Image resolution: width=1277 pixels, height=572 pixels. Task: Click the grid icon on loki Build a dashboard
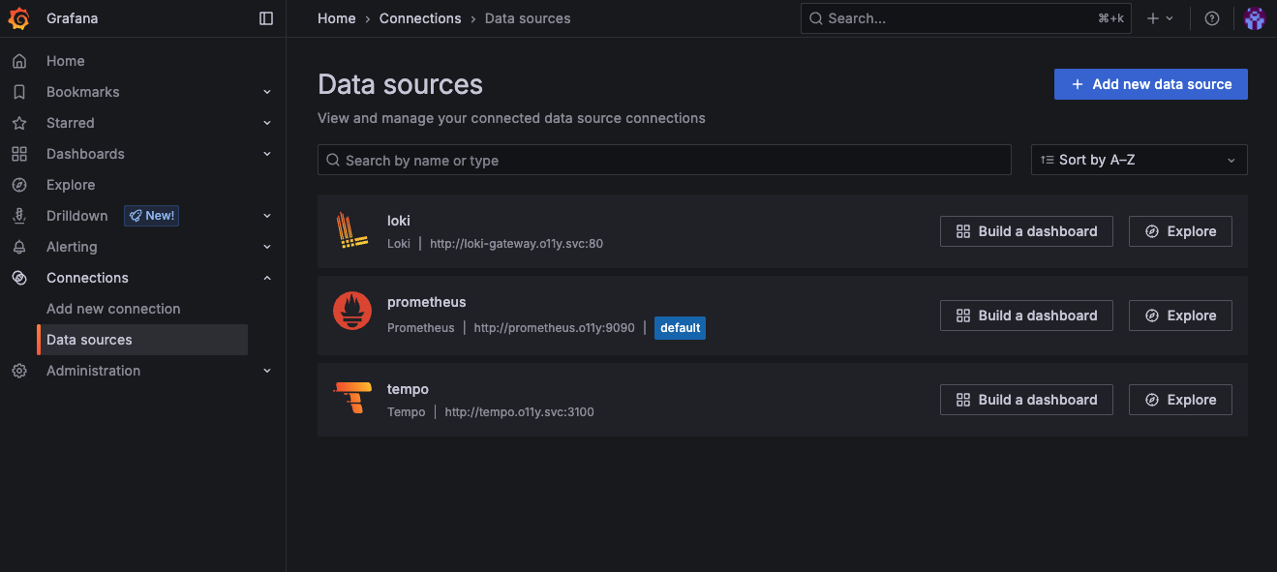tap(963, 231)
